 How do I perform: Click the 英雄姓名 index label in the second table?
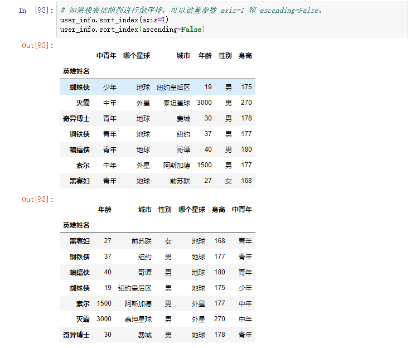(x=76, y=225)
